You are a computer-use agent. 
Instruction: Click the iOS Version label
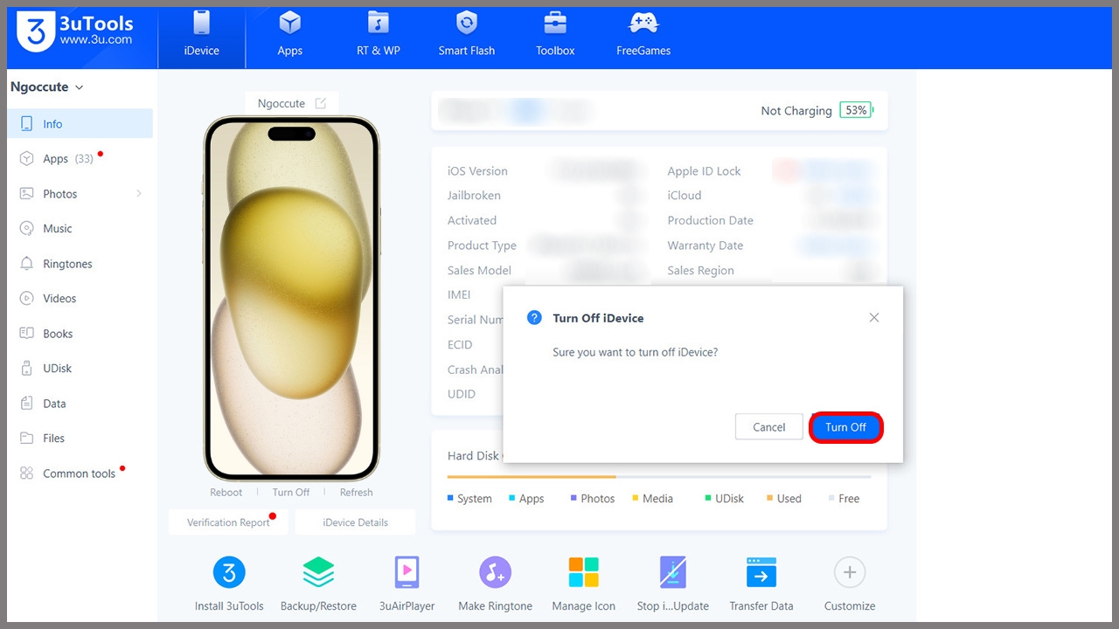pyautogui.click(x=477, y=171)
